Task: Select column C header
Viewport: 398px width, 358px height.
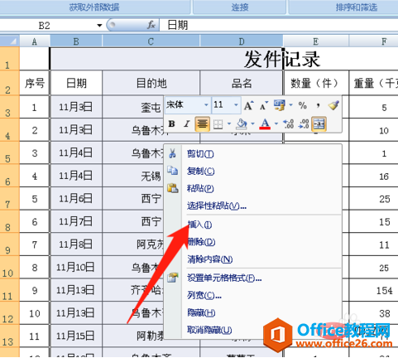Action: (x=151, y=41)
